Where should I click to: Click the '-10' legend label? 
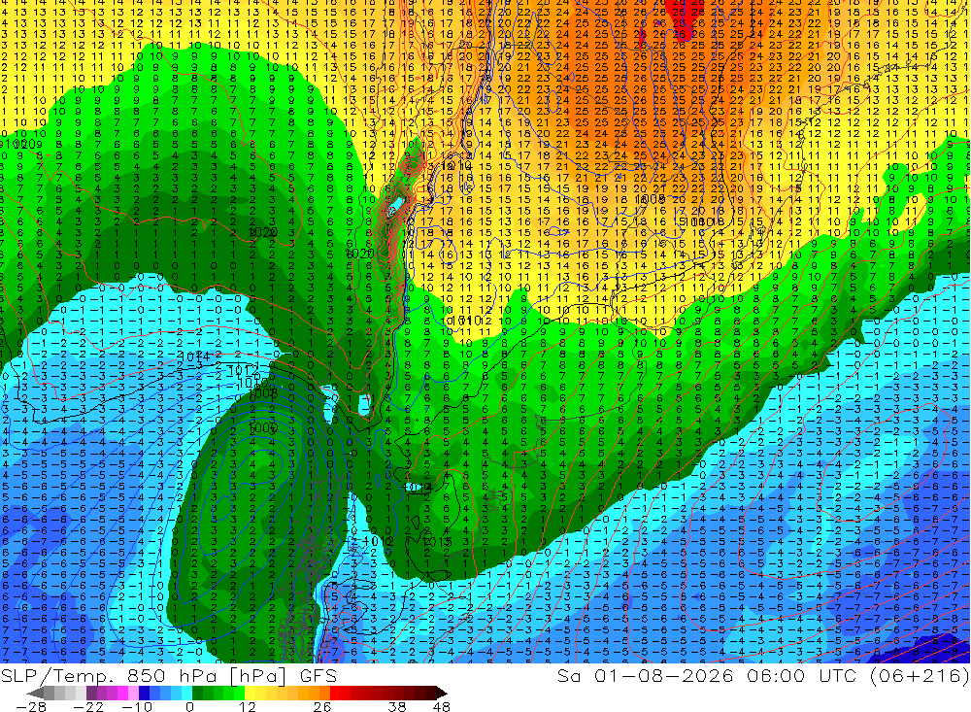(x=137, y=706)
